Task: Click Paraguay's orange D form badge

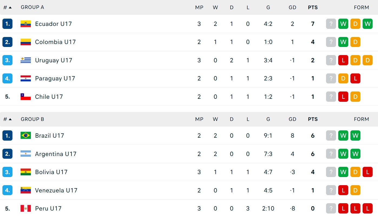Action: [343, 79]
